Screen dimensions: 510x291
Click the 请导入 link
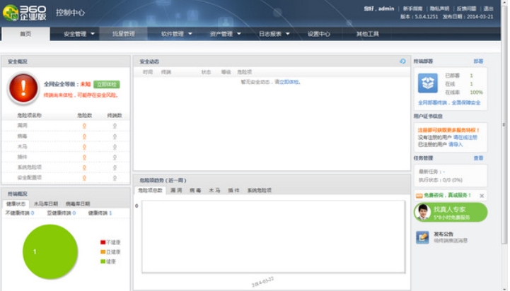tap(456, 145)
